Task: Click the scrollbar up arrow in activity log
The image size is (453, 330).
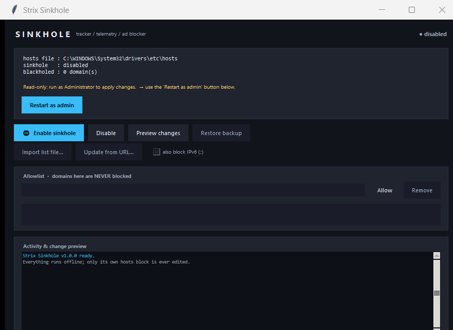Action: click(x=437, y=256)
